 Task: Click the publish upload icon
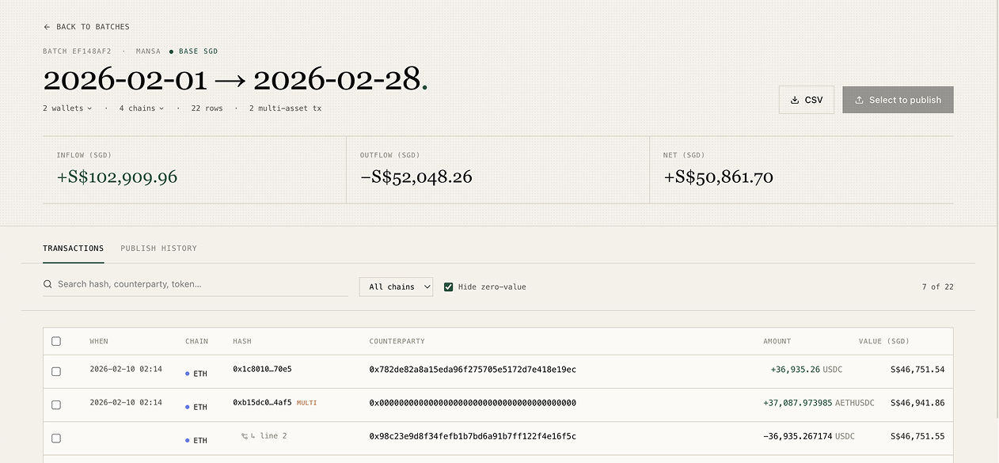click(859, 101)
